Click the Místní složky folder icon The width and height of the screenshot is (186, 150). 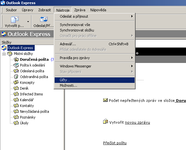[x=10, y=54]
